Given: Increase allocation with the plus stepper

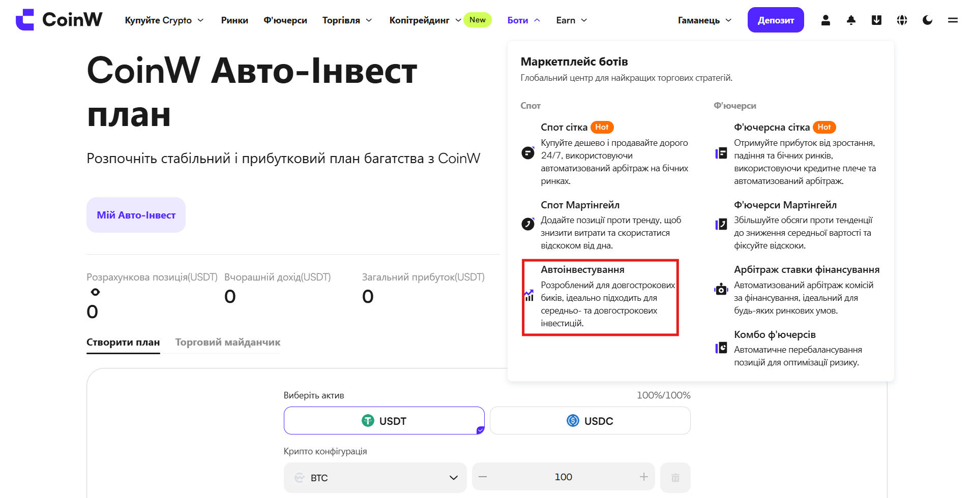Looking at the screenshot, I should pos(643,477).
